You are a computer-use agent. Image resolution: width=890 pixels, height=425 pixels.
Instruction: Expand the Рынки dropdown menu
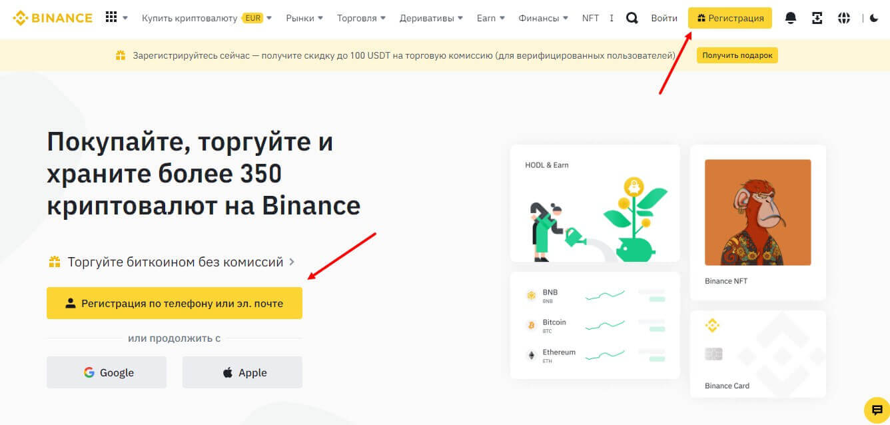[x=304, y=18]
